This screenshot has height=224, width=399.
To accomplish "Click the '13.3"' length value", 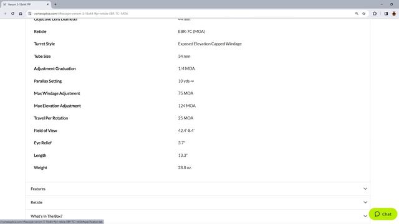I will pos(183,155).
